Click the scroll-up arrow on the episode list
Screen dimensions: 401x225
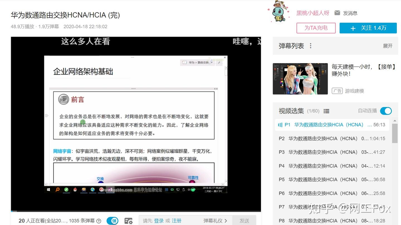tap(395, 121)
